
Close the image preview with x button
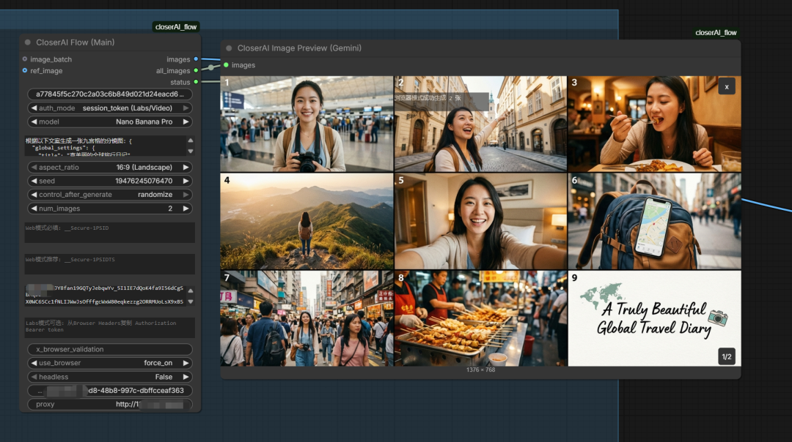click(x=727, y=86)
